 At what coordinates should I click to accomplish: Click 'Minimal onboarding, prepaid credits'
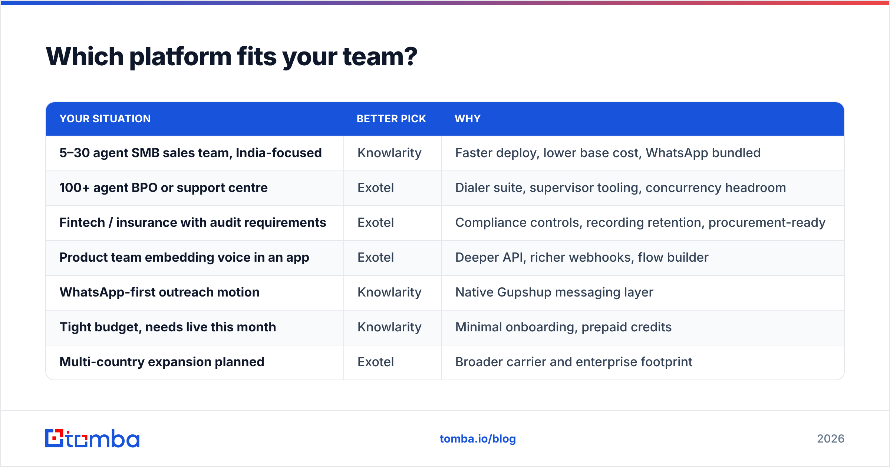pos(563,327)
